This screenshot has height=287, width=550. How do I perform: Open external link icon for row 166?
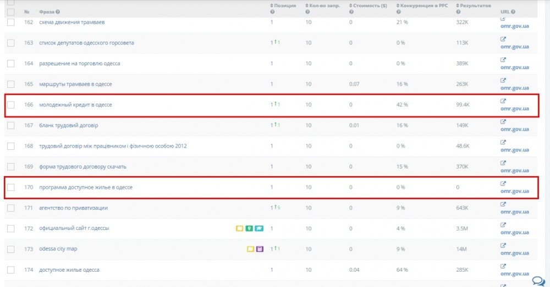(x=503, y=101)
